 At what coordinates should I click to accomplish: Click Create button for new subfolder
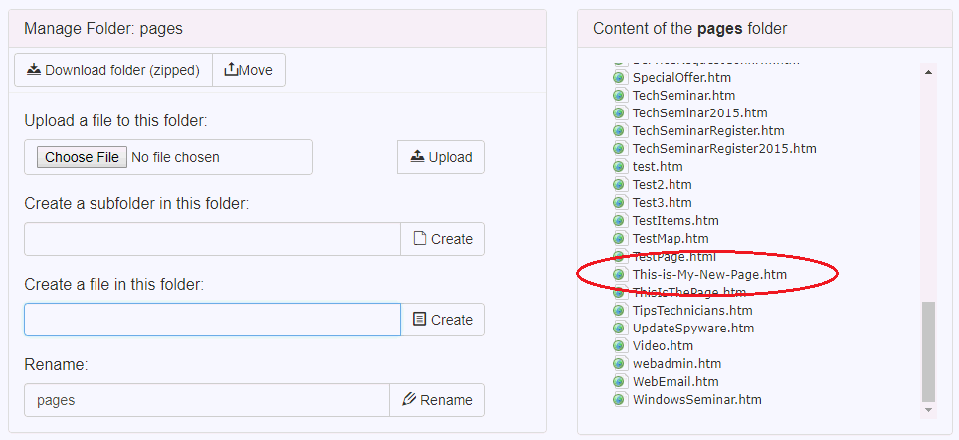[x=443, y=239]
